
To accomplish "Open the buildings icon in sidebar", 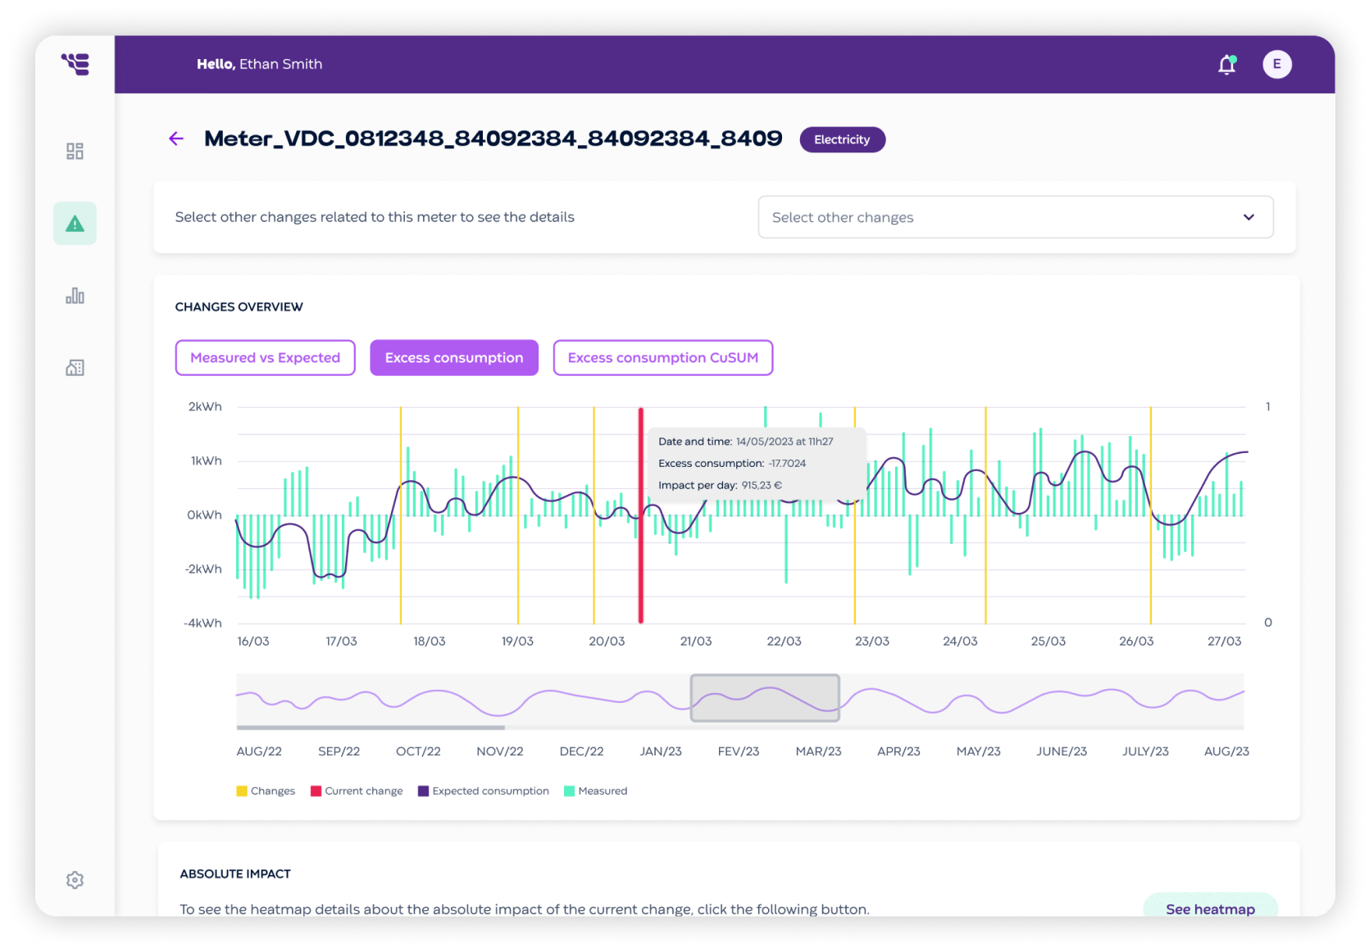I will click(75, 368).
